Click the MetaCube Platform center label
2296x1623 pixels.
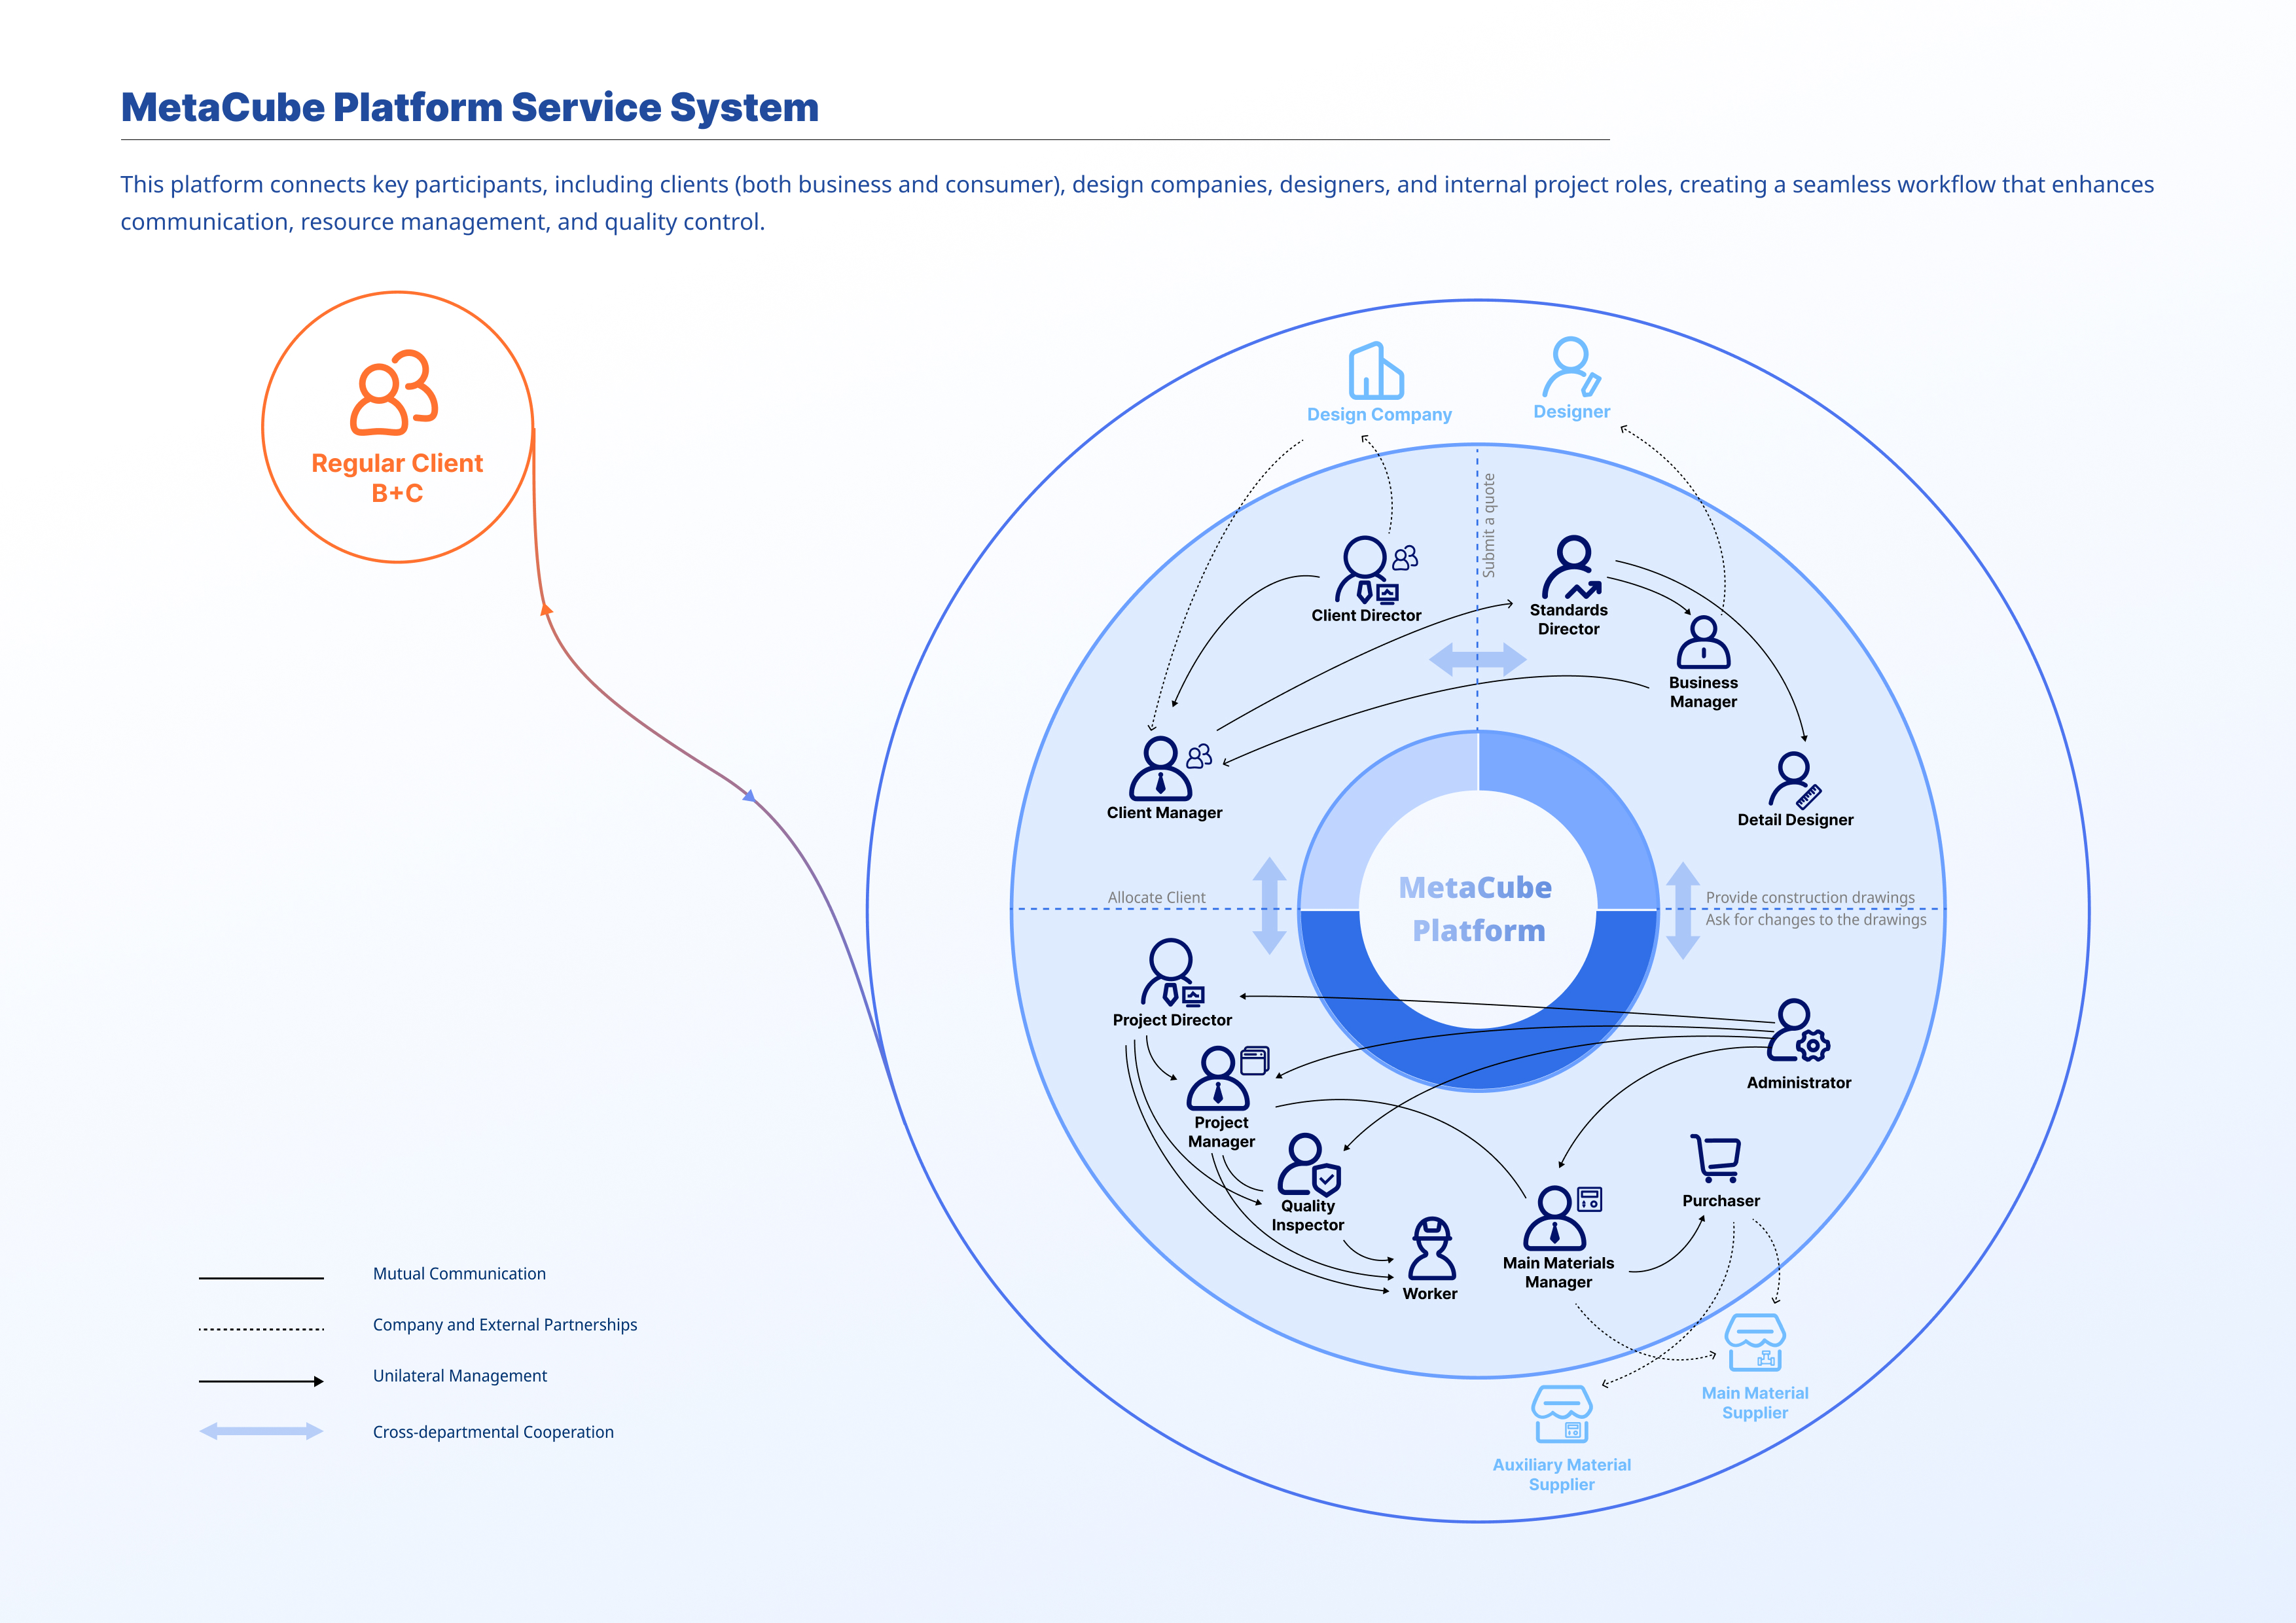point(1477,909)
